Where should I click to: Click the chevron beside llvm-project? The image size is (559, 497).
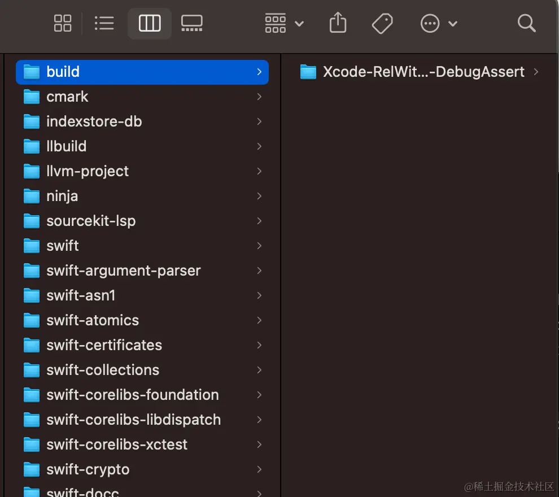259,171
